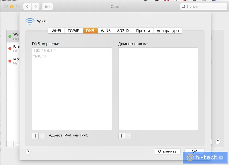Click the Wi-Fi signal icon in dialog header
The height and width of the screenshot is (165, 229).
click(x=30, y=21)
